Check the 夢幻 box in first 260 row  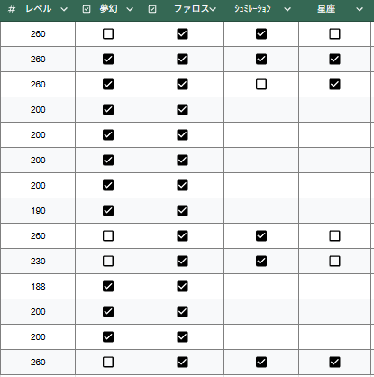pyautogui.click(x=108, y=34)
